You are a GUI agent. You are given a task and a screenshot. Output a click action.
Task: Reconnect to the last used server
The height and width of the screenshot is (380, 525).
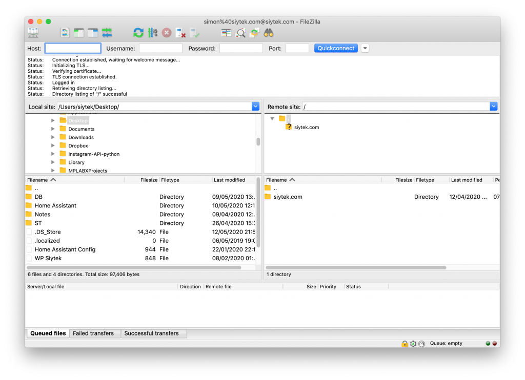coord(195,33)
